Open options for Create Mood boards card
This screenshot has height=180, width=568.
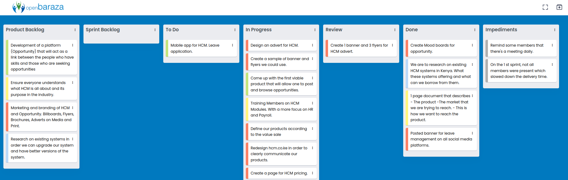pyautogui.click(x=472, y=45)
